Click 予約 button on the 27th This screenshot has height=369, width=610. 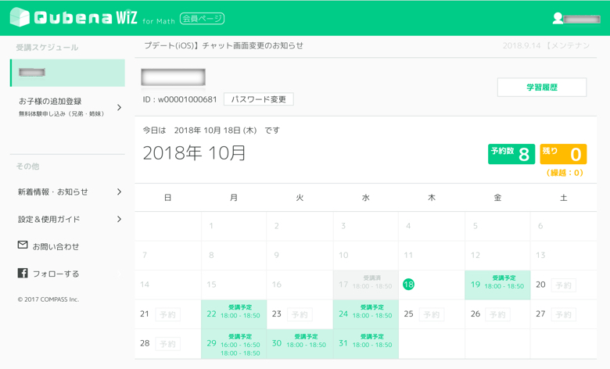(x=563, y=314)
